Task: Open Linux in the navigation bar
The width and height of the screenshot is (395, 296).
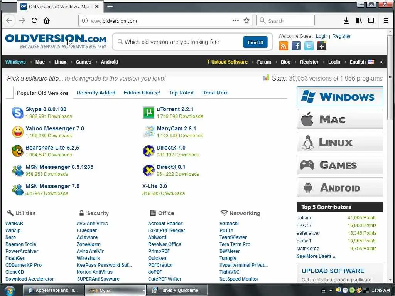Action: click(x=61, y=62)
